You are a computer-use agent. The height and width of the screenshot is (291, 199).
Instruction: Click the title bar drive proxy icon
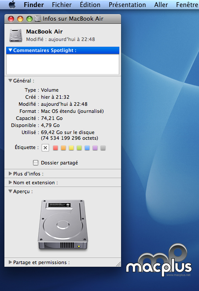pos(38,19)
